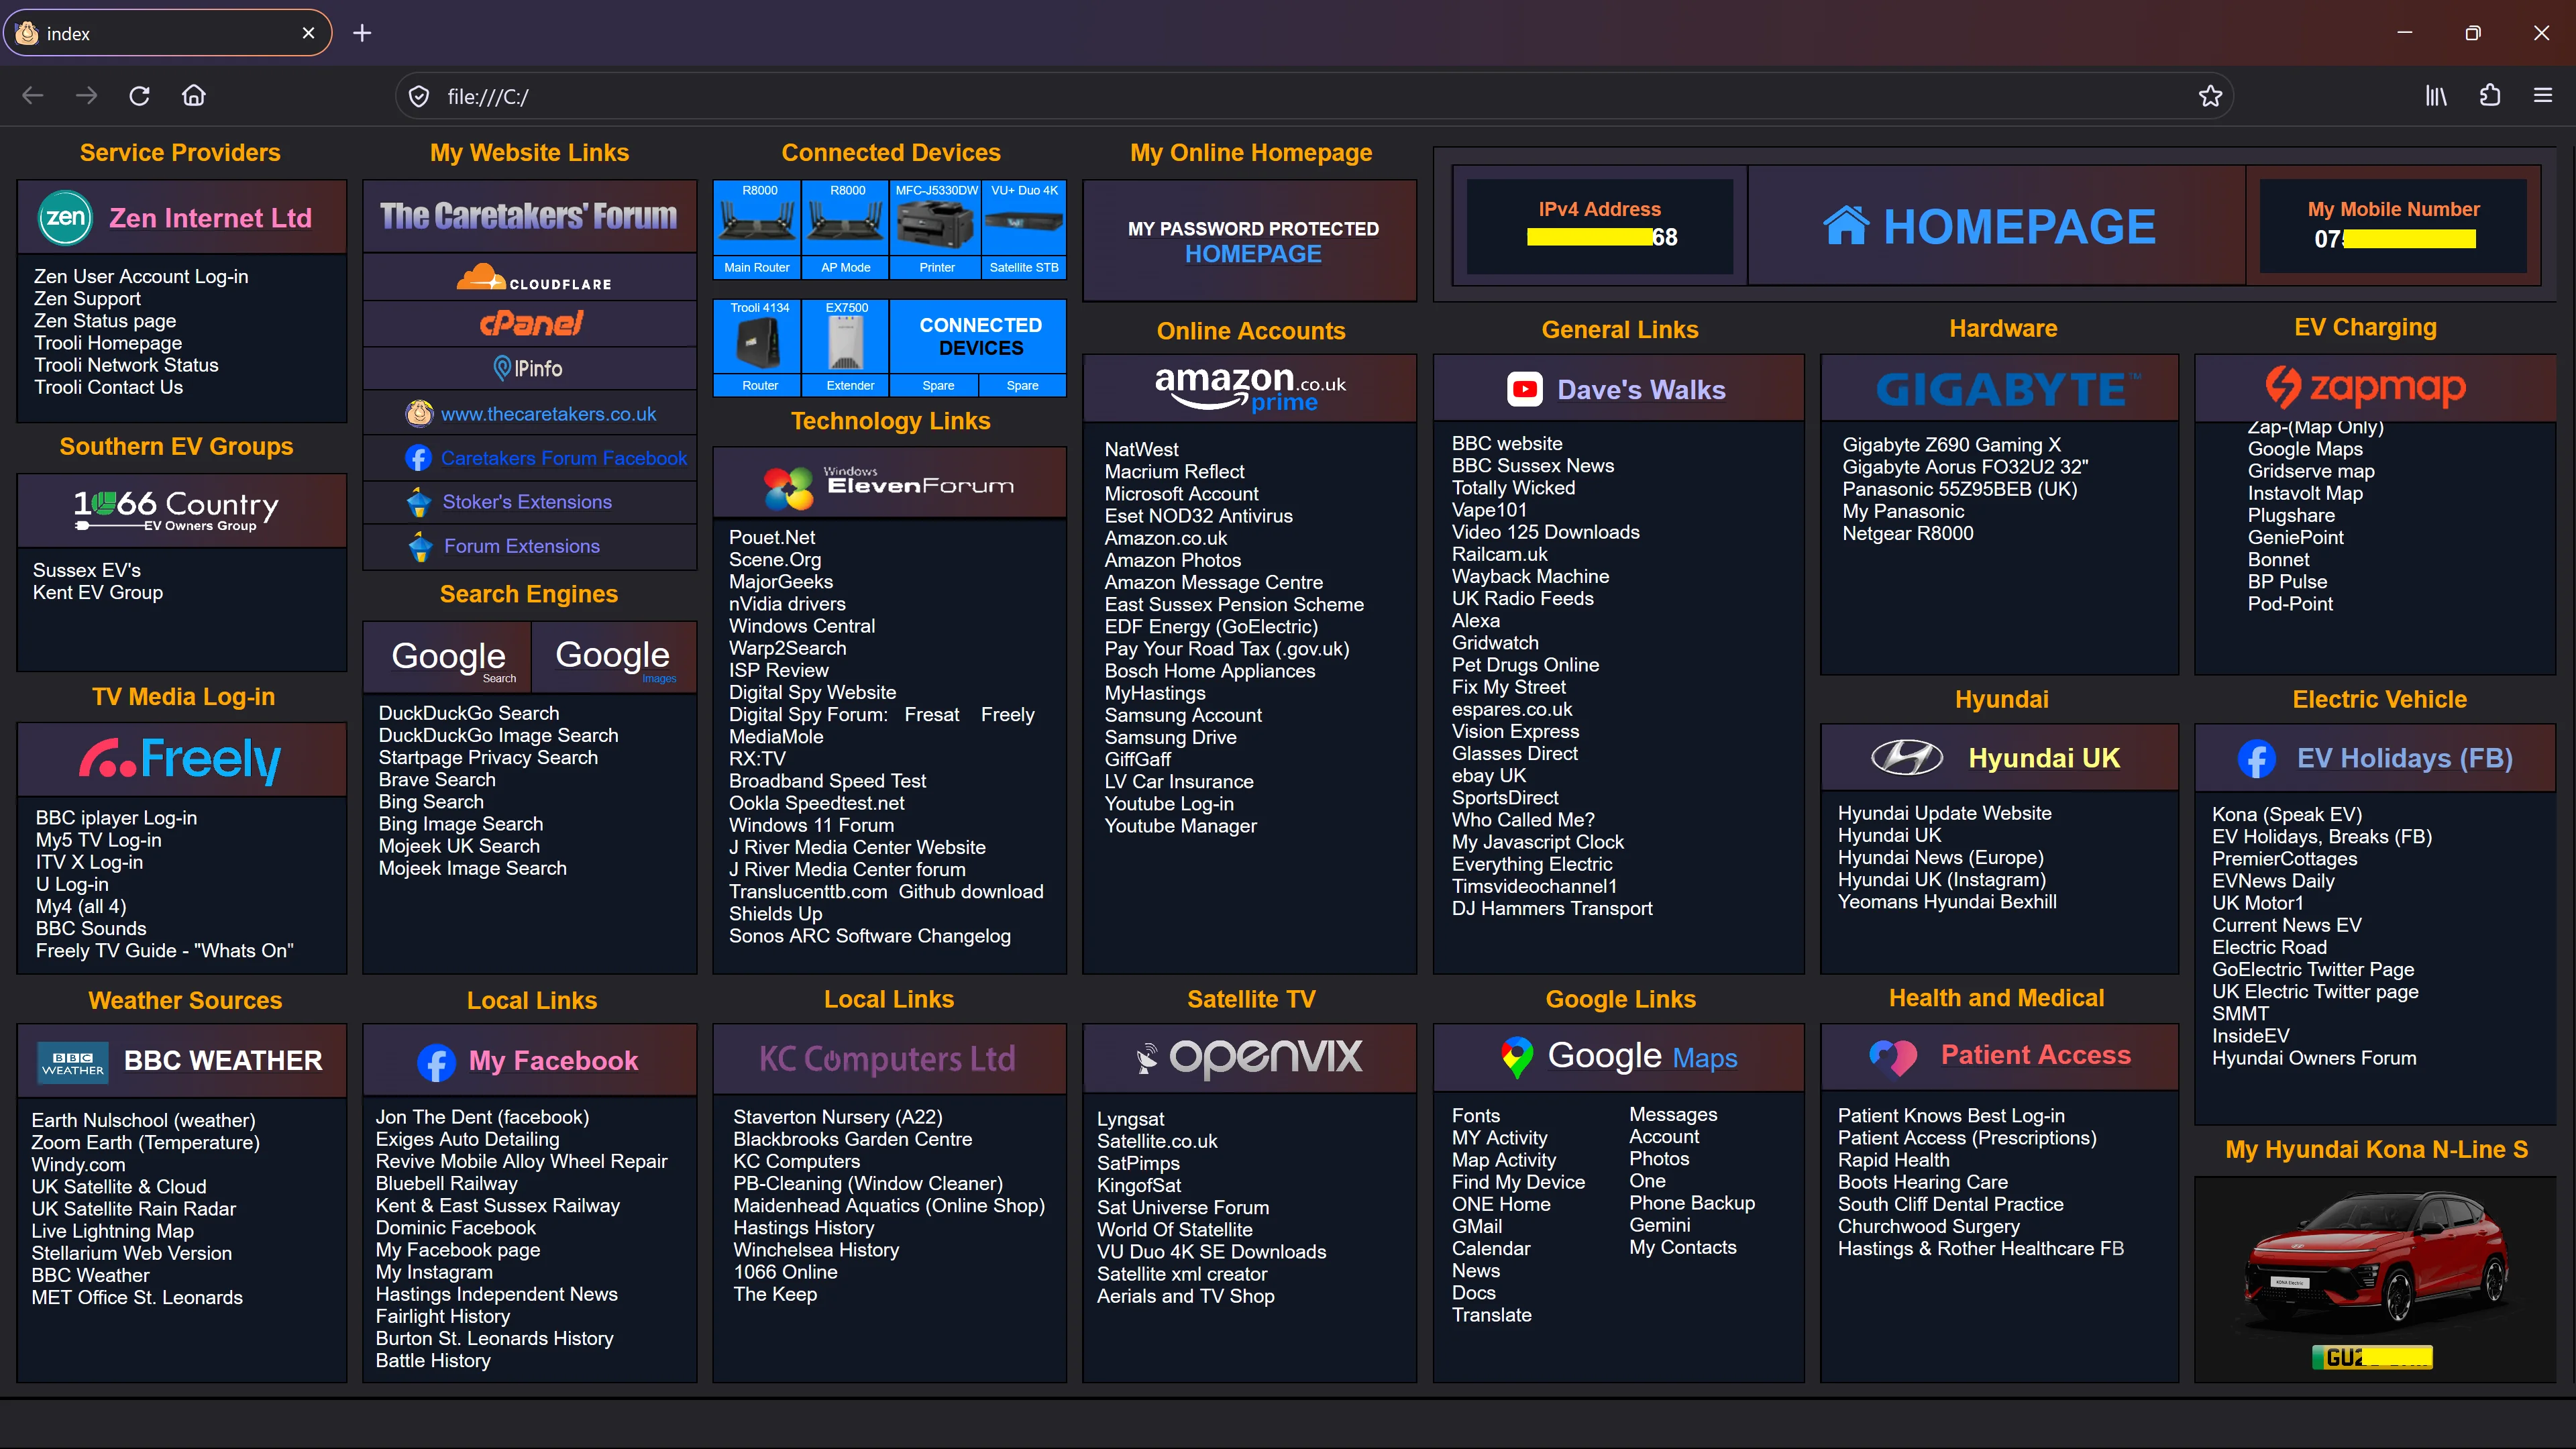The width and height of the screenshot is (2576, 1449).
Task: Open the Printer MFC-J5330DW device tile
Action: [x=937, y=229]
